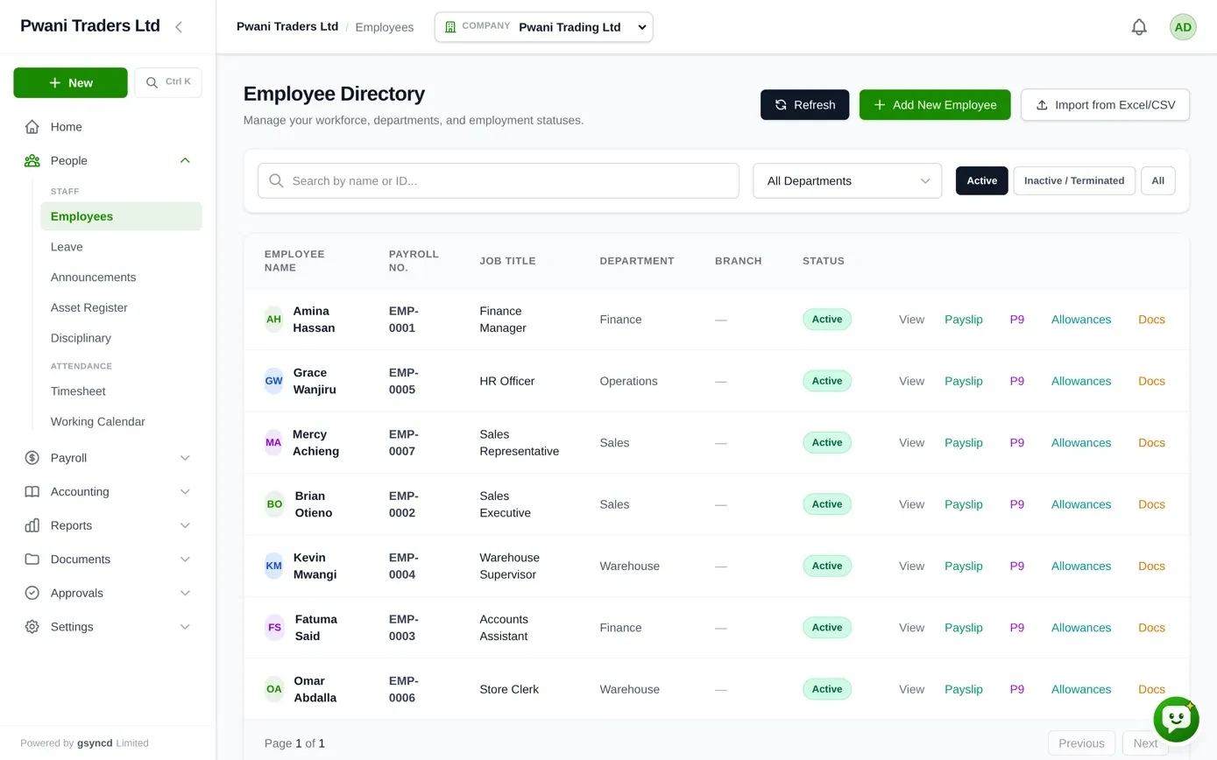
Task: Click Amina Hassan's AH avatar
Action: (274, 320)
